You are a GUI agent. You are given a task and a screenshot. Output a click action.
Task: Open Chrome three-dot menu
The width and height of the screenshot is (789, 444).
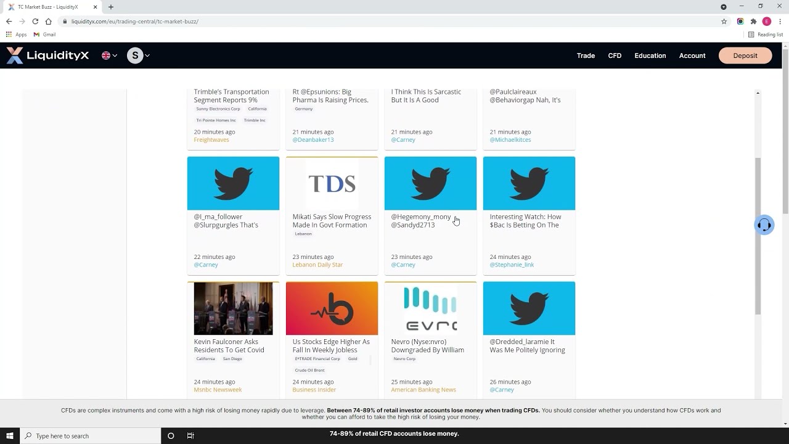780,21
